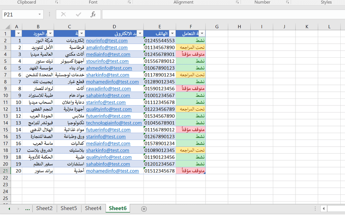Open the technologiainfo@test.com email link
The height and width of the screenshot is (215, 345).
point(114,123)
